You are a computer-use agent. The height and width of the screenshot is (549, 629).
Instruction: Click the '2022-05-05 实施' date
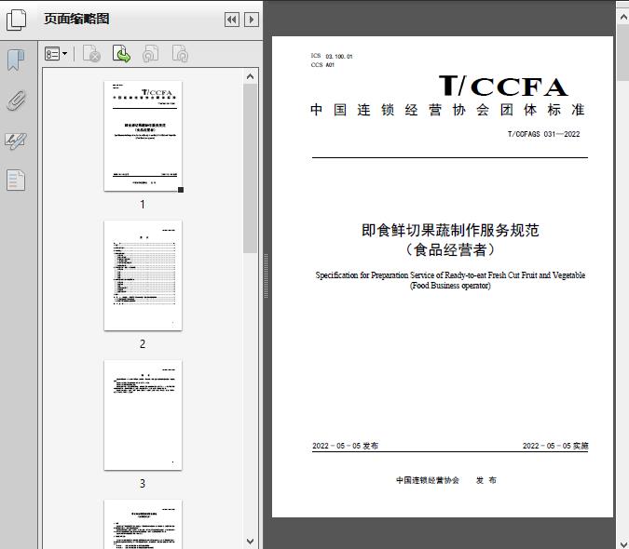tap(555, 446)
